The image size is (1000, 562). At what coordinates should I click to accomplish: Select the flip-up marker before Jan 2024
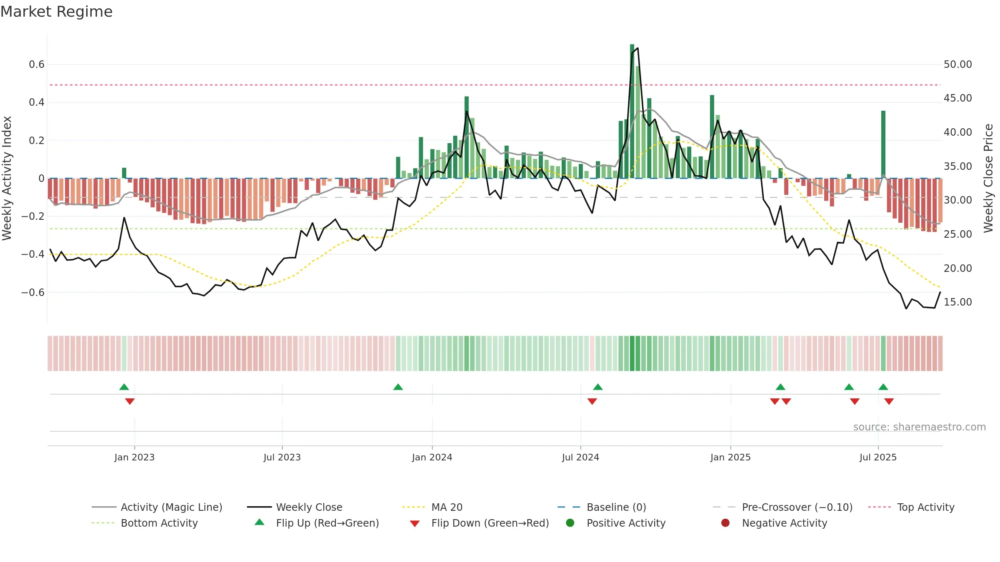pyautogui.click(x=398, y=387)
